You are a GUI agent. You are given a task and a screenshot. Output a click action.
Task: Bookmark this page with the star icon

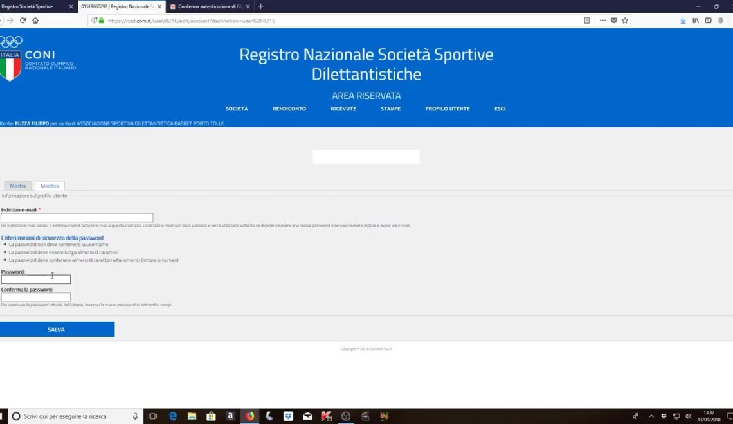(x=625, y=21)
